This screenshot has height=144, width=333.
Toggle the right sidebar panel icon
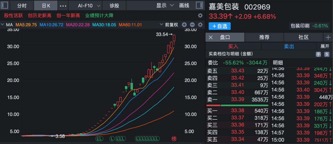(199, 6)
